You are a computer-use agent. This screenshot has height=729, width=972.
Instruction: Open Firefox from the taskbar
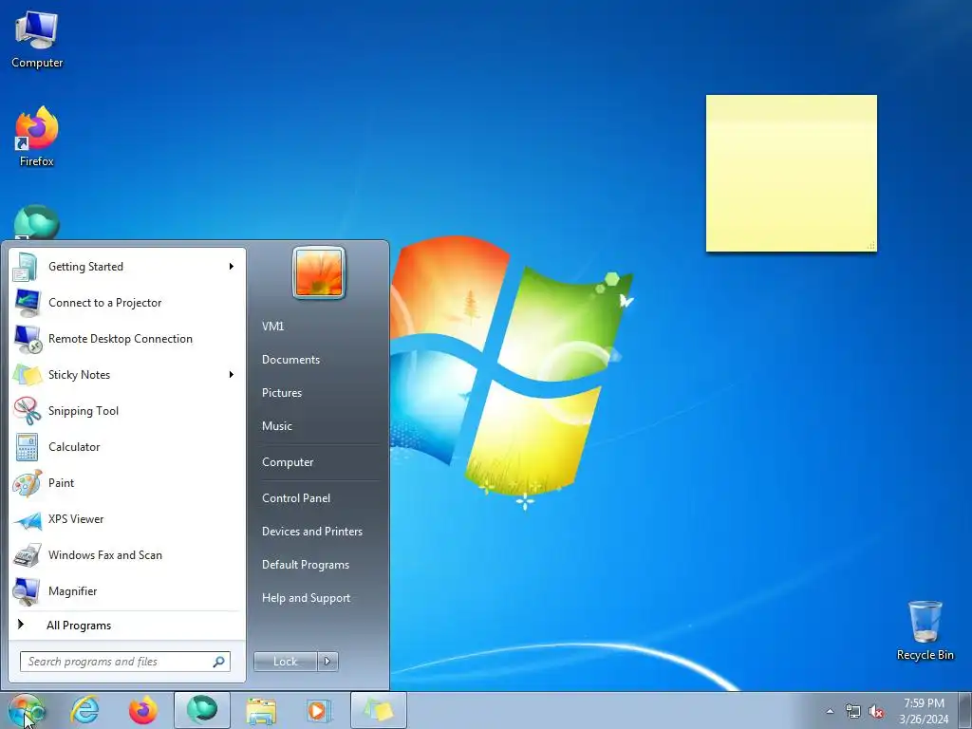tap(143, 710)
